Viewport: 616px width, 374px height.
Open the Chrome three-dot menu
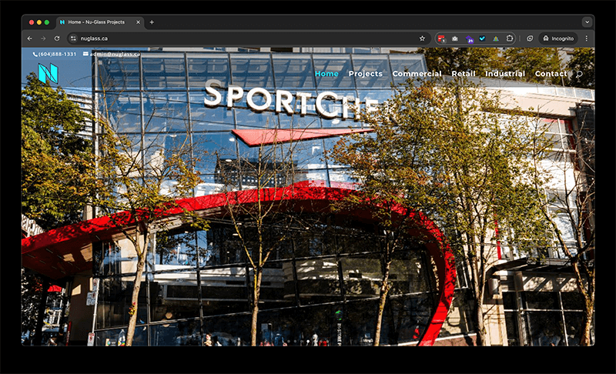click(586, 38)
